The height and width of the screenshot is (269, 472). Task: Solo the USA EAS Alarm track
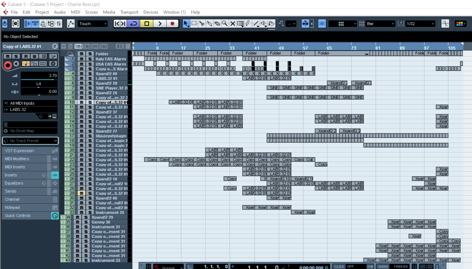pyautogui.click(x=90, y=64)
